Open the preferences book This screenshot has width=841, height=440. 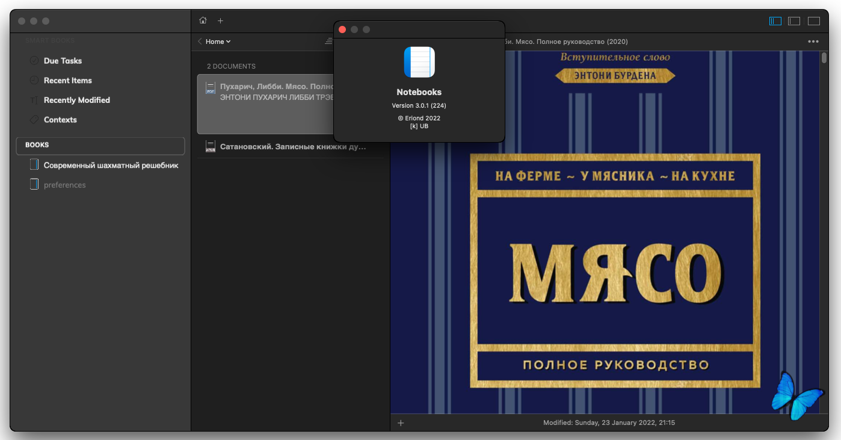[x=64, y=185]
